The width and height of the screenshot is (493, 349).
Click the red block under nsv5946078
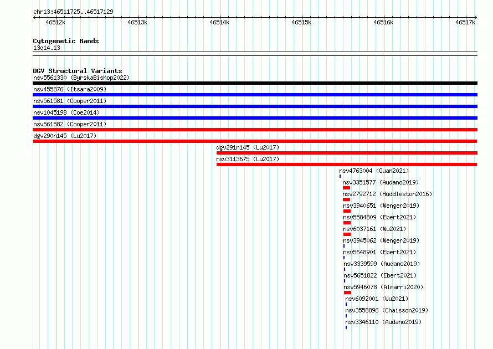click(347, 292)
